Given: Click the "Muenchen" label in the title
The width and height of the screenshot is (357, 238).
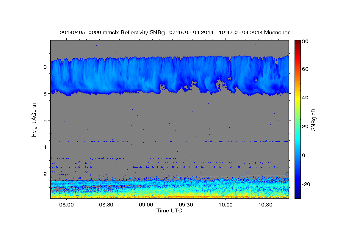Looking at the screenshot, I should [277, 32].
